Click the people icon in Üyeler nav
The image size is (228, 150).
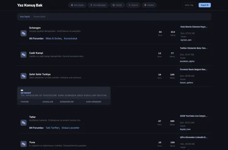coord(114,5)
